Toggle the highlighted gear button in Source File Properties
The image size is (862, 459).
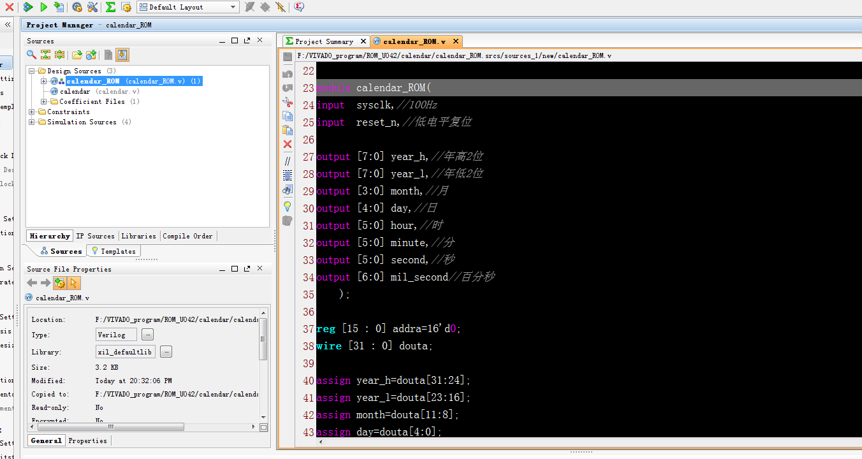[x=59, y=283]
